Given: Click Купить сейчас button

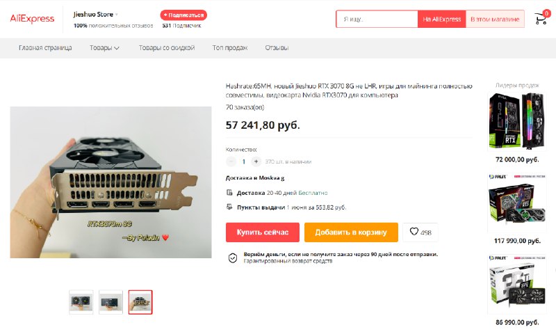Looking at the screenshot, I should tap(263, 232).
